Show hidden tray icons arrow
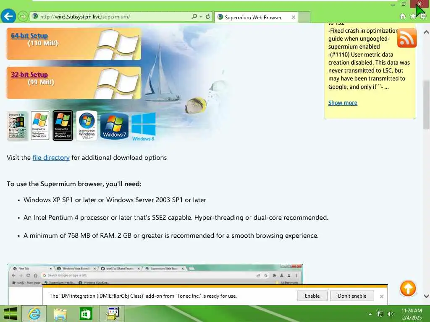The image size is (430, 322). pyautogui.click(x=370, y=314)
